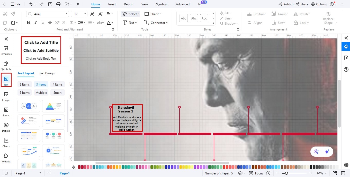Viewport: 350px width, 177px height.
Task: Toggle Italic formatting
Action: point(36,23)
